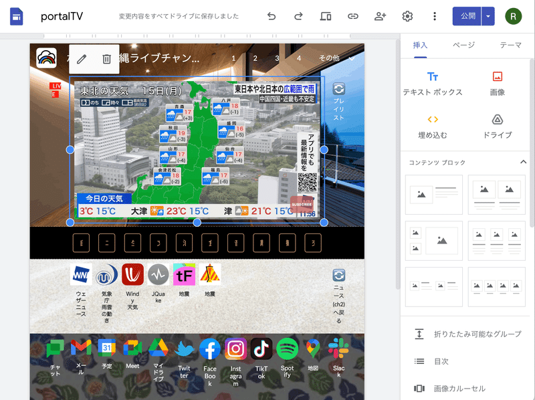This screenshot has width=535, height=400.
Task: Open the R account avatar
Action: [x=513, y=16]
